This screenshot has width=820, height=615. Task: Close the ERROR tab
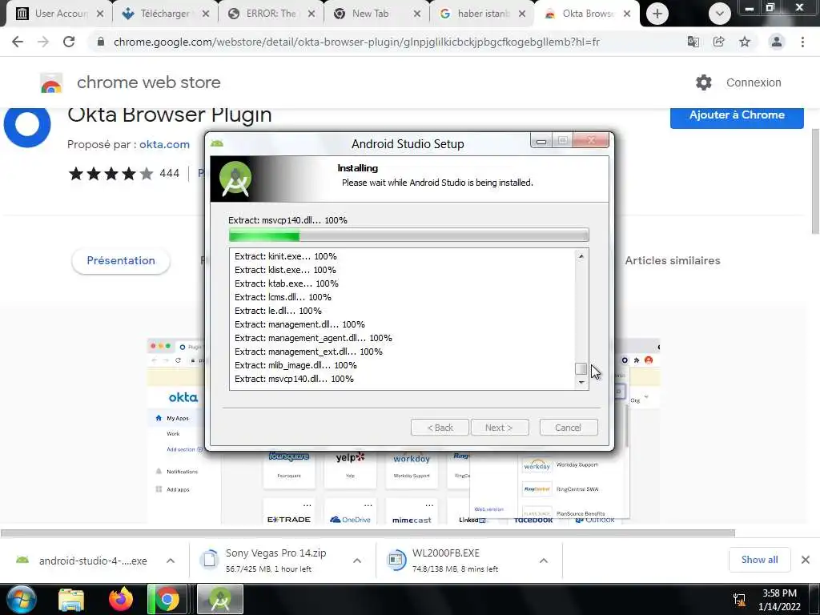point(312,14)
